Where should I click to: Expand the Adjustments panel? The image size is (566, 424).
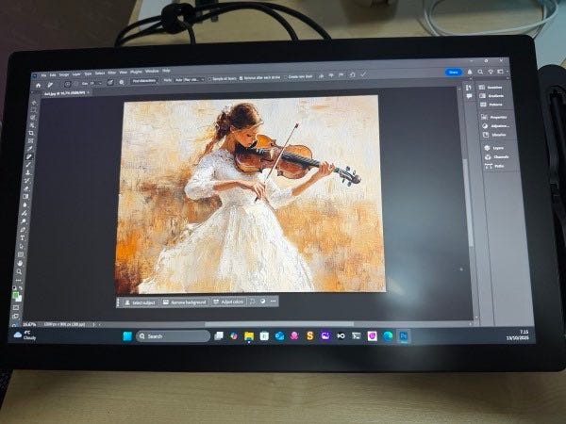pyautogui.click(x=495, y=126)
